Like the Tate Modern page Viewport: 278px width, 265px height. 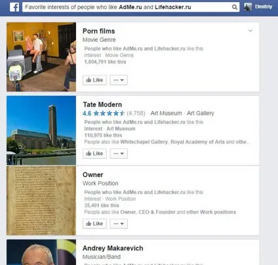[x=94, y=153]
